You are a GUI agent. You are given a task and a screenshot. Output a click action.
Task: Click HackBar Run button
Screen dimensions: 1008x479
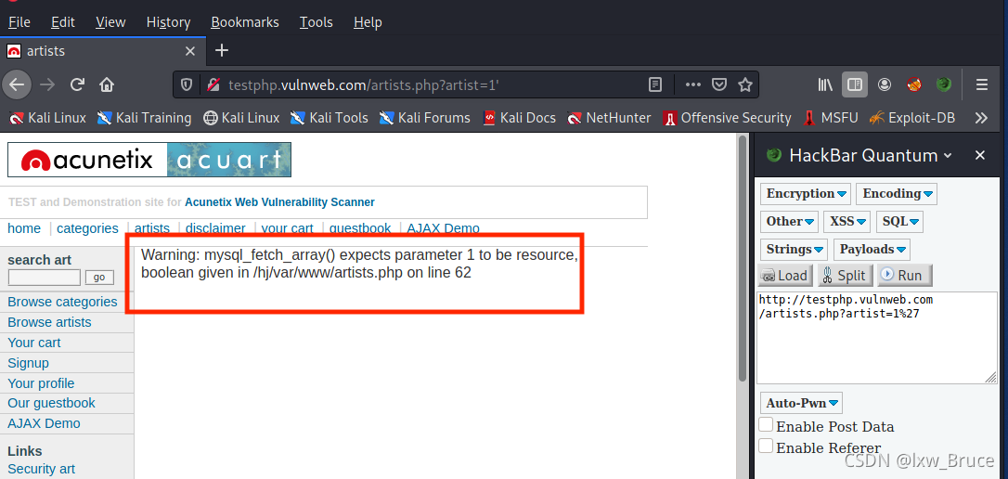click(x=904, y=275)
